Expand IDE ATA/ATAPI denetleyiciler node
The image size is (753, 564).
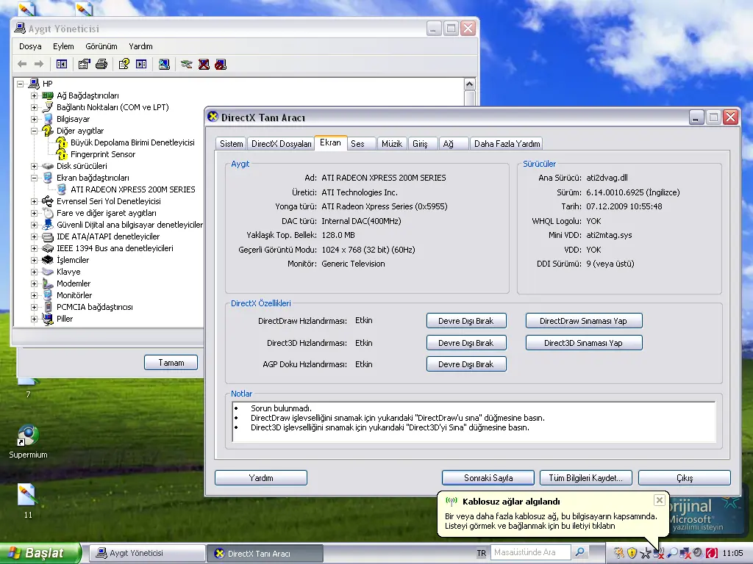pyautogui.click(x=34, y=236)
